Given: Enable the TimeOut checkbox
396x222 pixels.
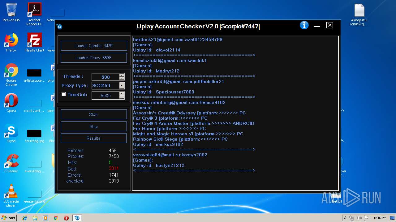Looking at the screenshot, I should click(x=64, y=94).
